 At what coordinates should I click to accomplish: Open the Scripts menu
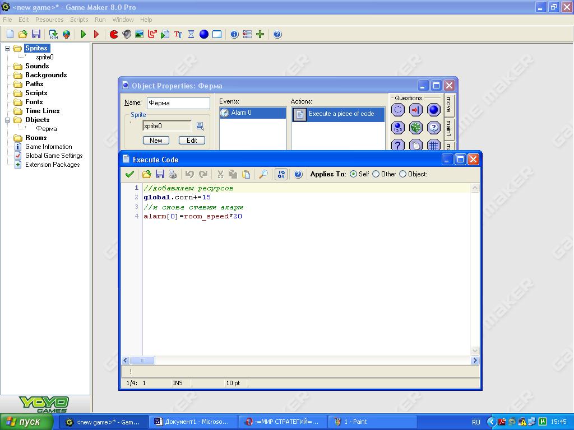click(x=79, y=20)
